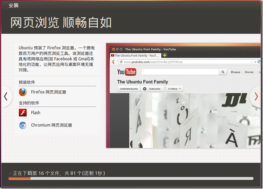Open the 'Browse' link on YouTube
This screenshot has width=263, height=189.
[235, 72]
